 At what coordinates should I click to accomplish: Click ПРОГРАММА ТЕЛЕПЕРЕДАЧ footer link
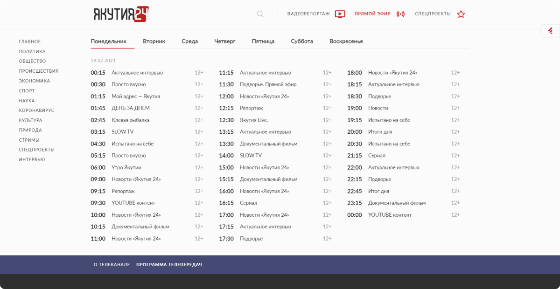click(x=169, y=265)
